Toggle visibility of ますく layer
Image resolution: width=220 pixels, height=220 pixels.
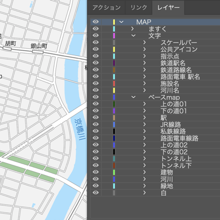click(96, 29)
